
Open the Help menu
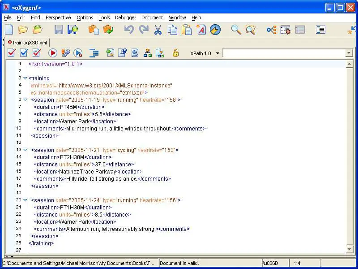(196, 17)
